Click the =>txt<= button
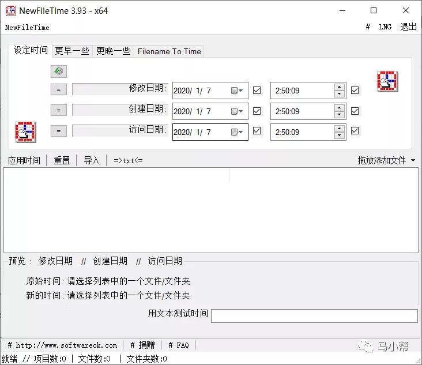 tap(128, 161)
